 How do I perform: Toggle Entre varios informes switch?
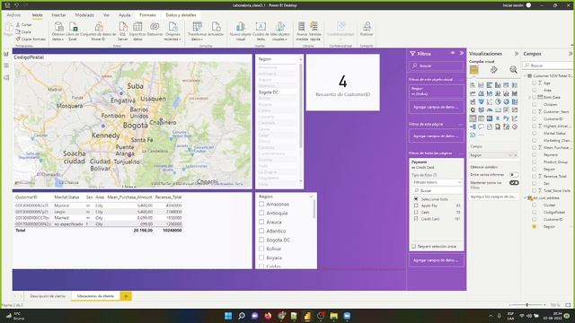[x=514, y=175]
